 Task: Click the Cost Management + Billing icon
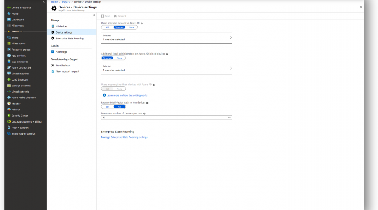pos(9,122)
